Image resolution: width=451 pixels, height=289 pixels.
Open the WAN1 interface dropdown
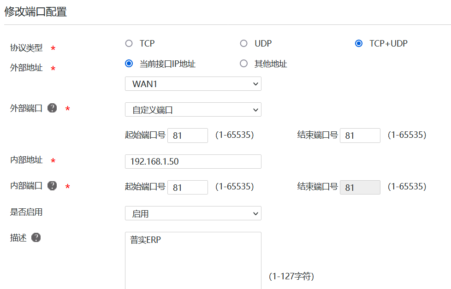coord(193,84)
